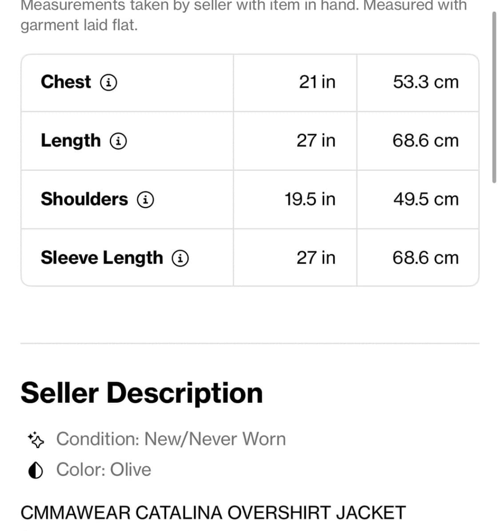
Task: Show the Shoulders measurement info tooltip
Action: click(x=145, y=199)
